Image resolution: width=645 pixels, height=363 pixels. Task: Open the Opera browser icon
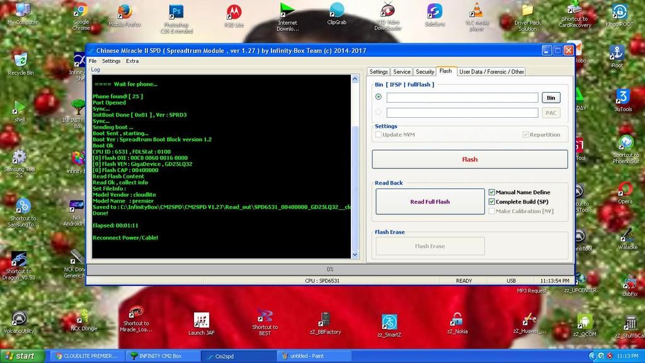pos(625,190)
